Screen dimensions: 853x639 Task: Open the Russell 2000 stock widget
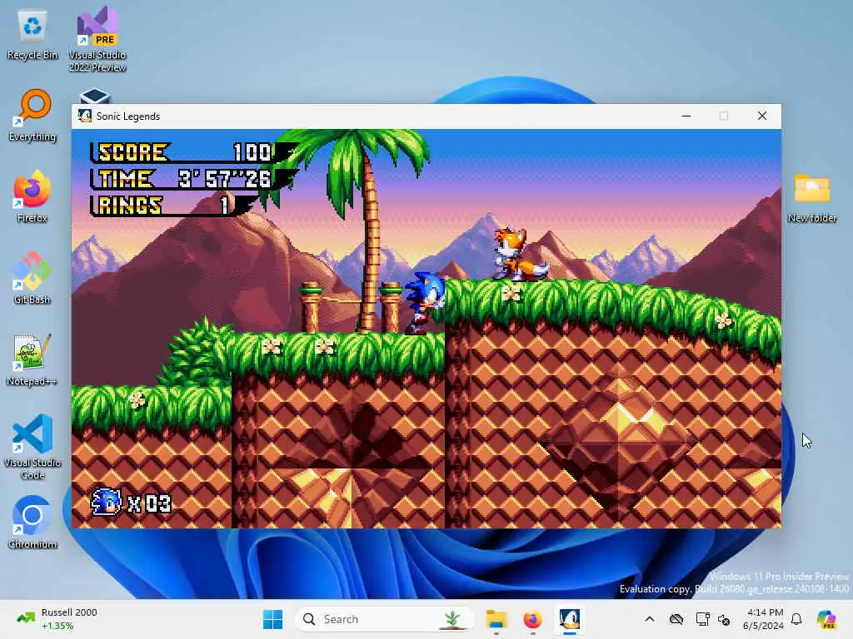click(x=57, y=619)
